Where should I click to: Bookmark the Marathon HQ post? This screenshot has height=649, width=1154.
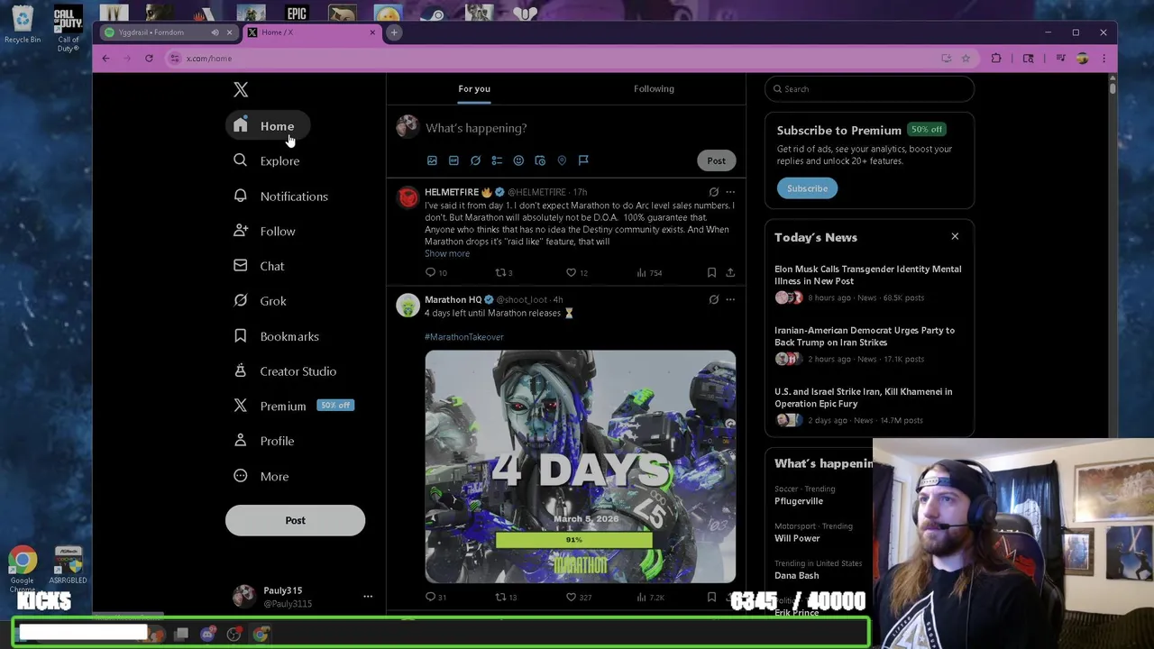[711, 598]
